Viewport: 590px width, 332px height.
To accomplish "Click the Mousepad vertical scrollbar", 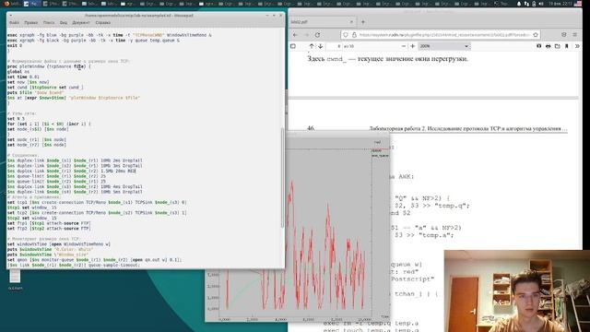I will (x=283, y=178).
